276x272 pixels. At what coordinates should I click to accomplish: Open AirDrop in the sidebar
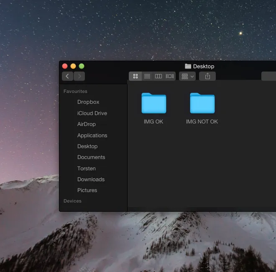click(87, 124)
